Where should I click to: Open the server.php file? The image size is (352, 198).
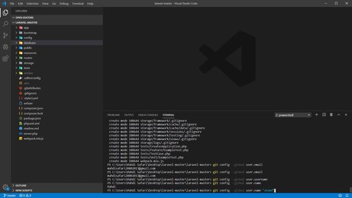(x=57, y=134)
